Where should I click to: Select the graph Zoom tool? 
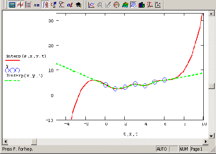[100, 5]
